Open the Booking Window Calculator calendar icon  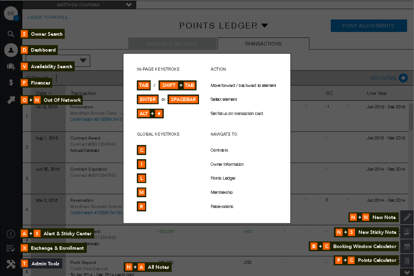(407, 246)
